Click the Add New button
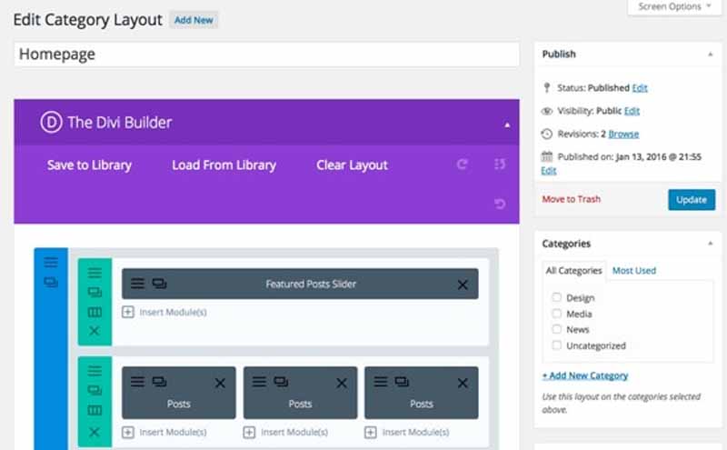The height and width of the screenshot is (450, 727). (194, 20)
